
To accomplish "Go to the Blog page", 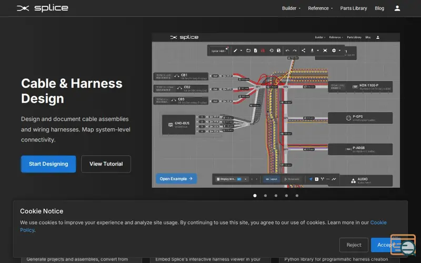I will coord(379,8).
